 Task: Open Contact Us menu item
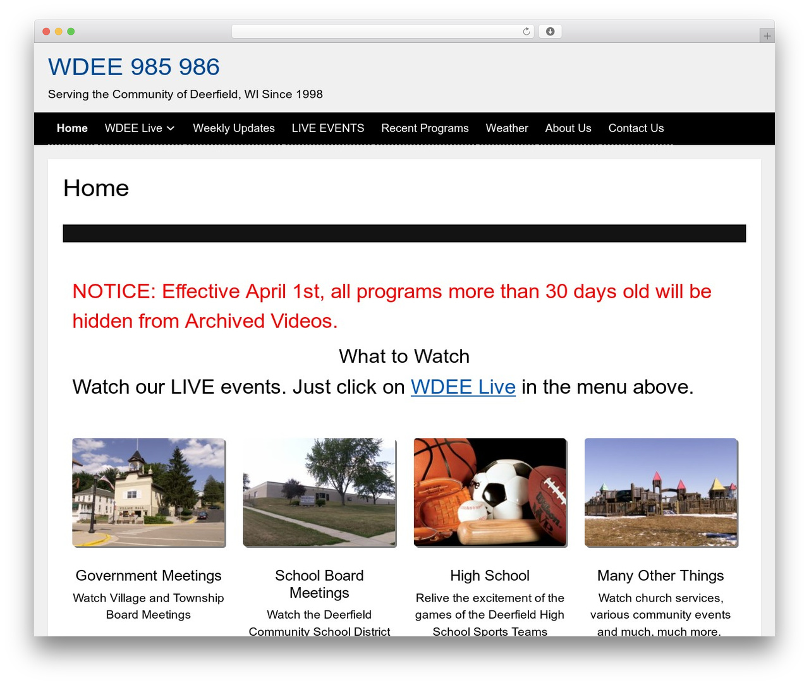click(x=636, y=128)
